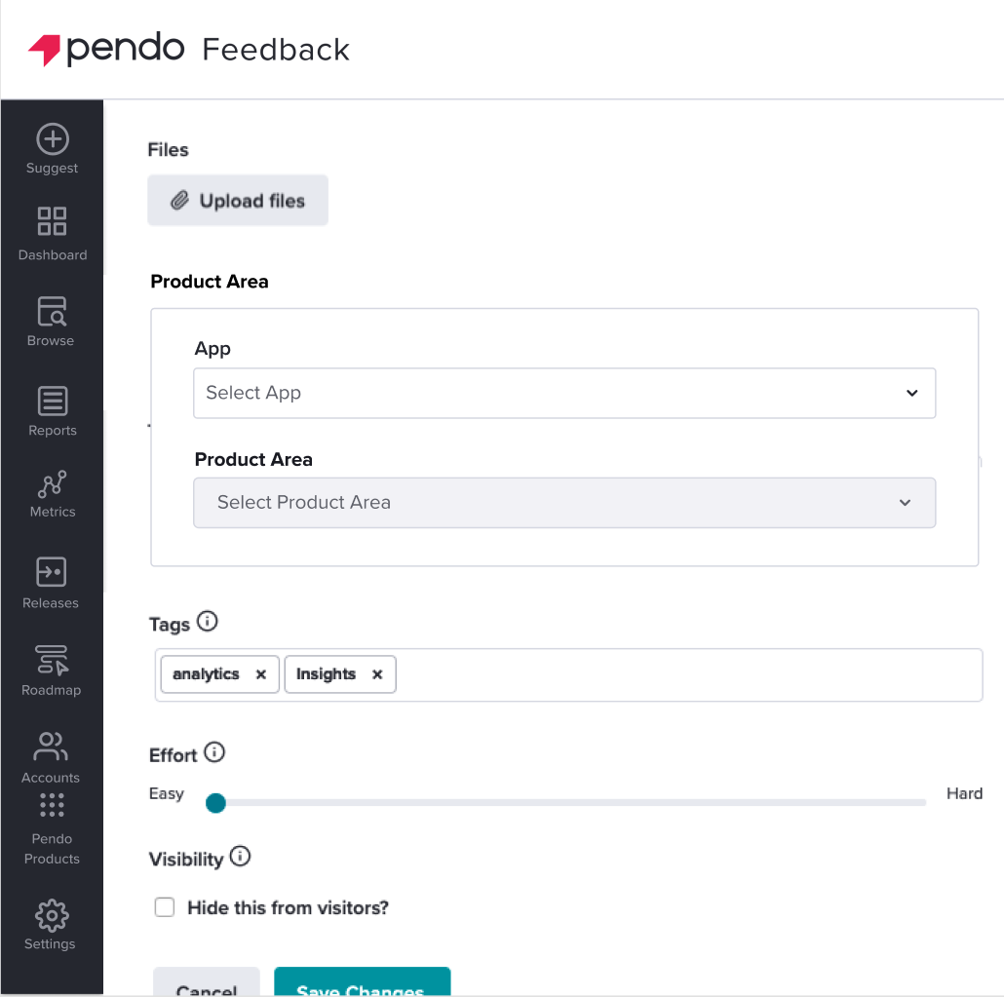The height and width of the screenshot is (997, 1004).
Task: Click inside the Tags input field
Action: point(688,675)
